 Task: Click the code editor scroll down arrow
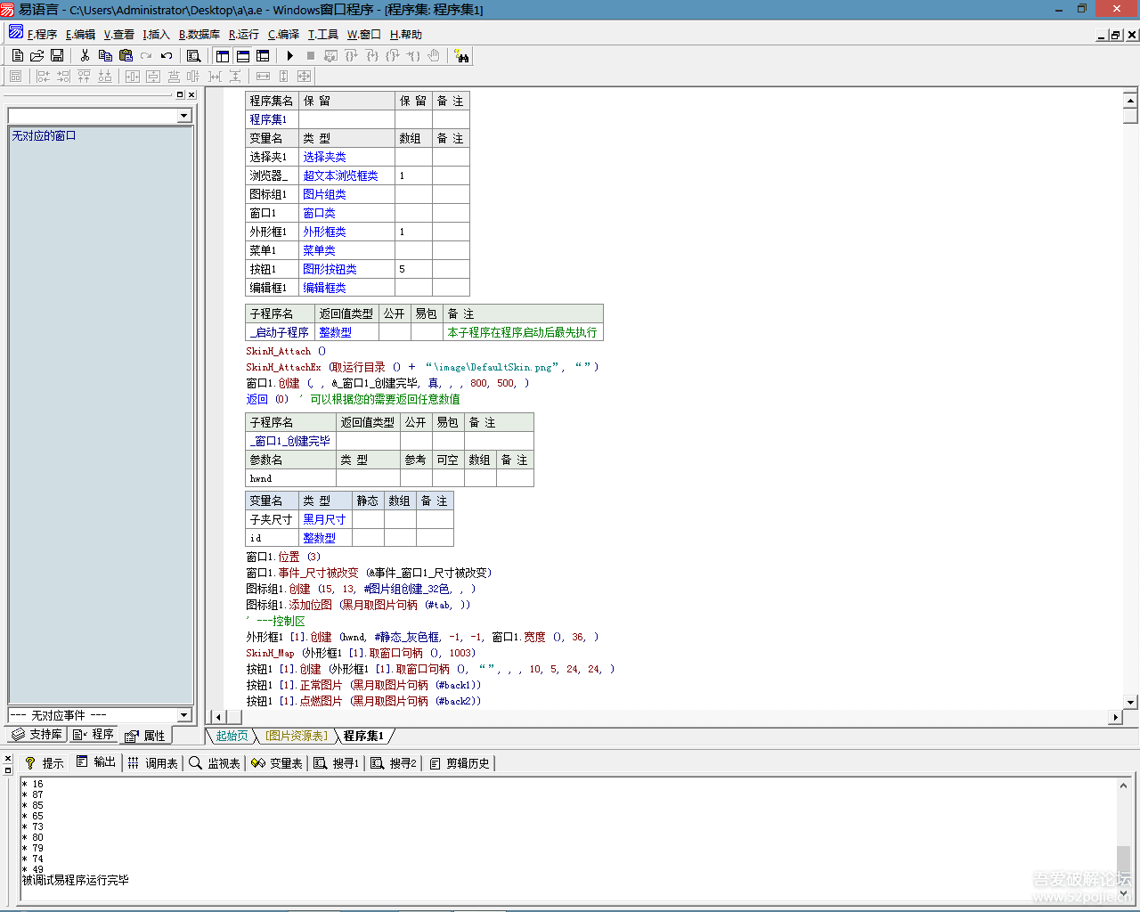point(1130,702)
